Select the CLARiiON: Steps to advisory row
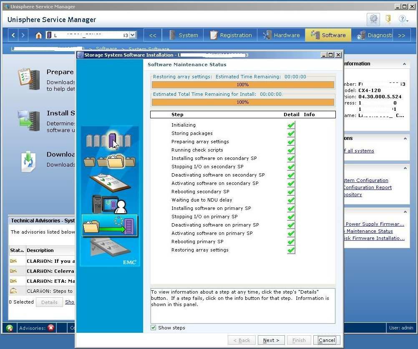The width and height of the screenshot is (418, 349). pos(42,291)
